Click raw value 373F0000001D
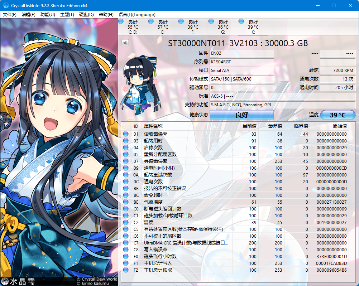The height and width of the screenshot is (286, 359). (x=332, y=256)
